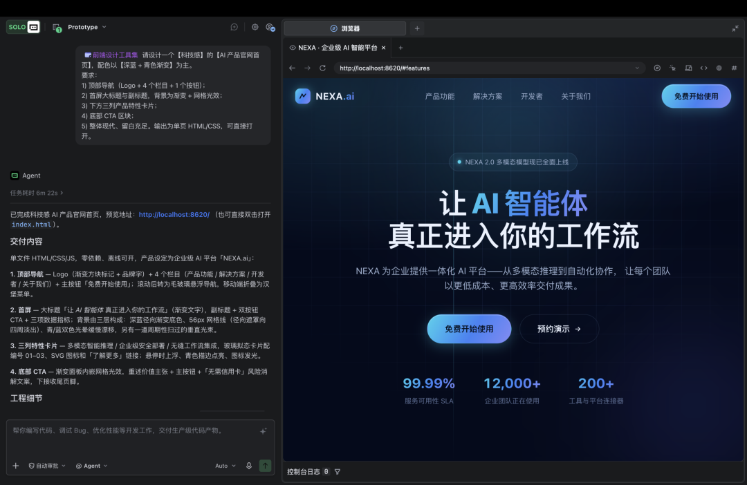Open the Auto model dropdown
This screenshot has height=485, width=747.
point(225,466)
